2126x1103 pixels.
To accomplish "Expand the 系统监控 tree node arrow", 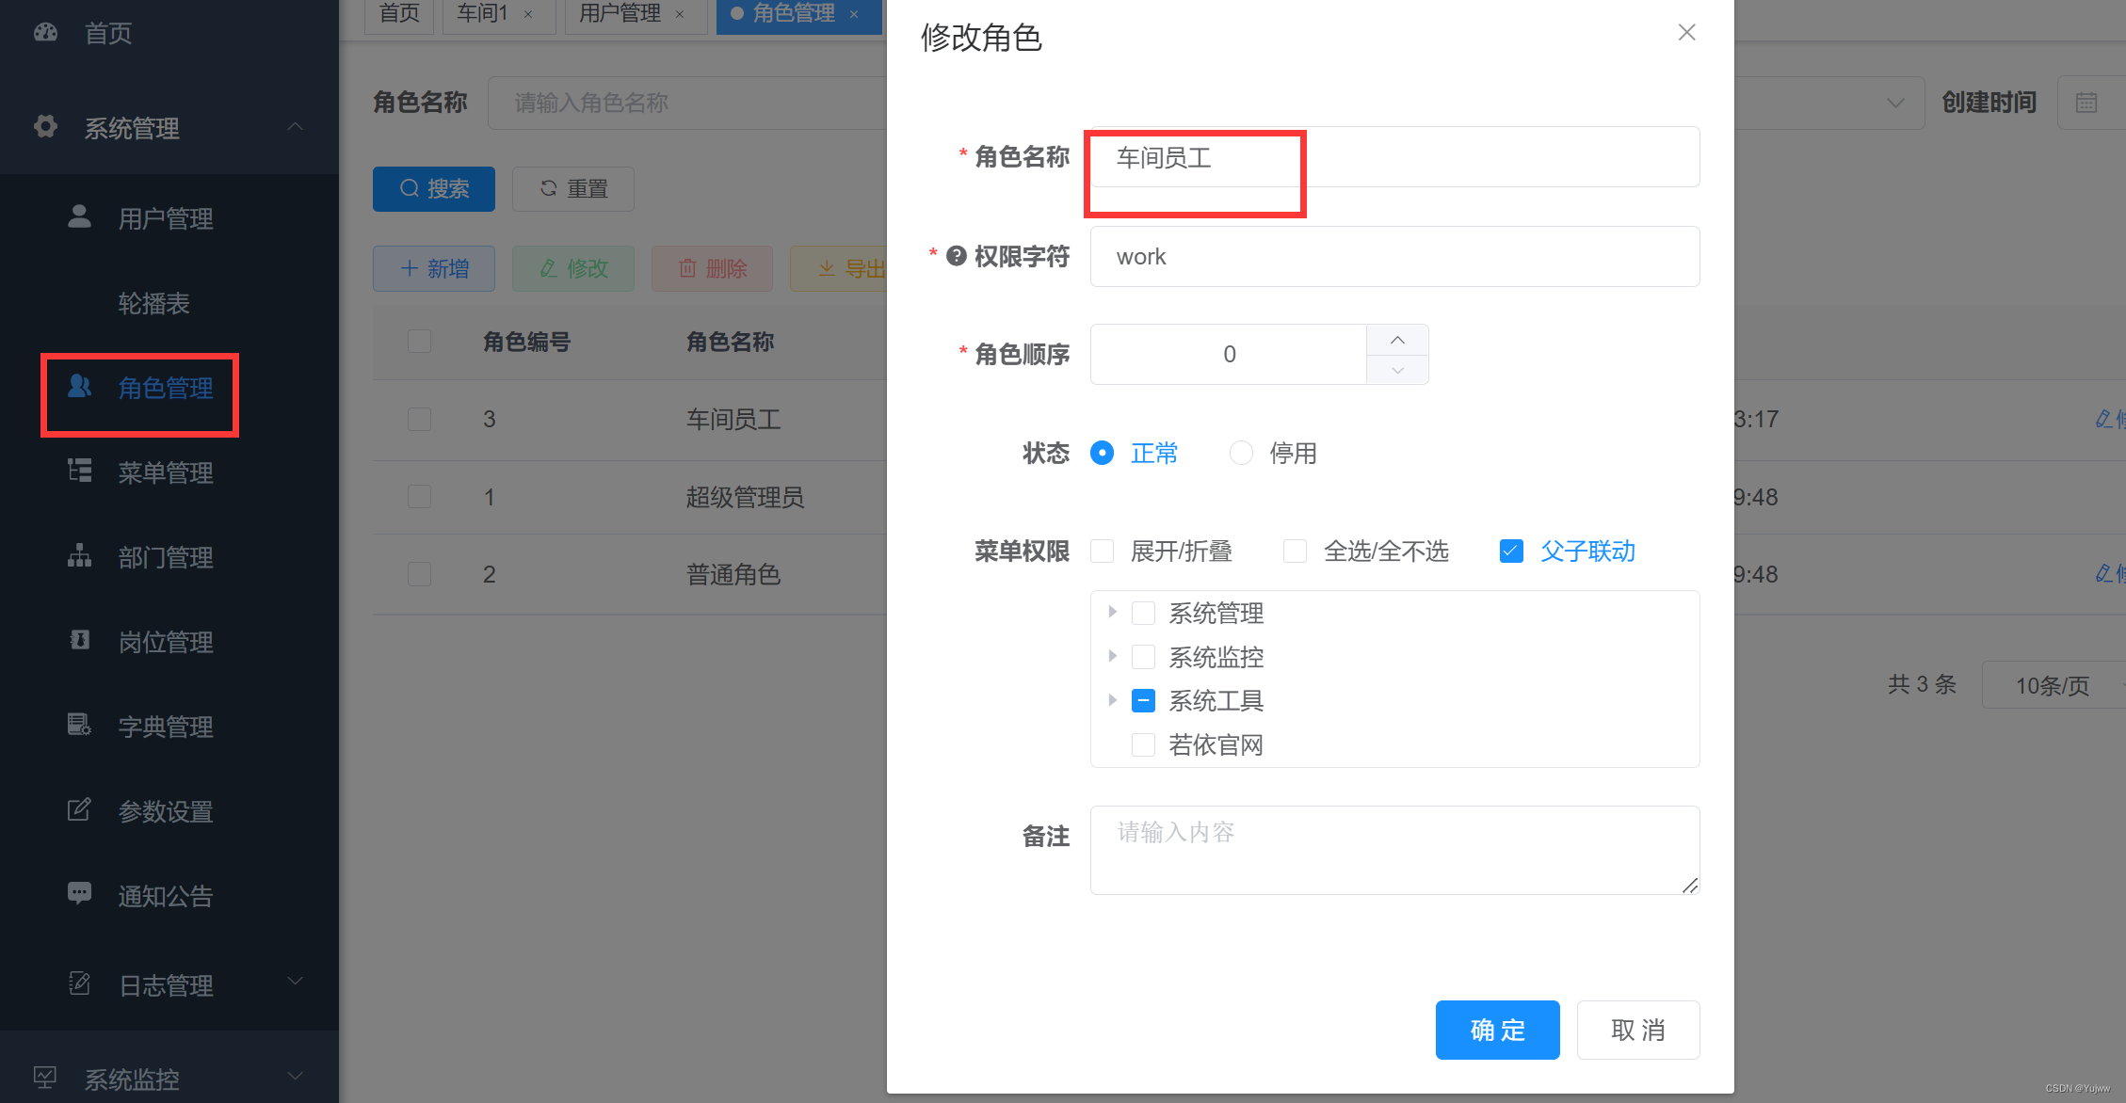I will [1112, 656].
